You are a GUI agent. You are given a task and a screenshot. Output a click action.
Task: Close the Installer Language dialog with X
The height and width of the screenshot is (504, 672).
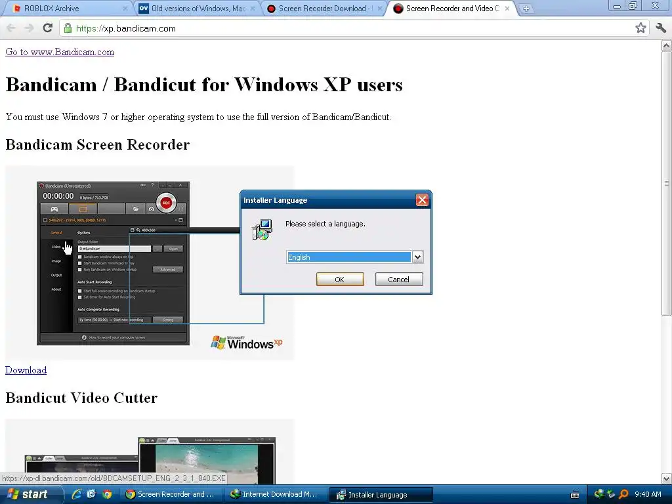tap(422, 199)
